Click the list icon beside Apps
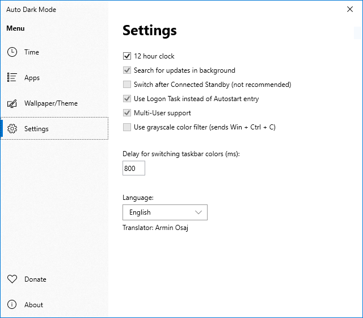The width and height of the screenshot is (363, 318). [x=12, y=78]
